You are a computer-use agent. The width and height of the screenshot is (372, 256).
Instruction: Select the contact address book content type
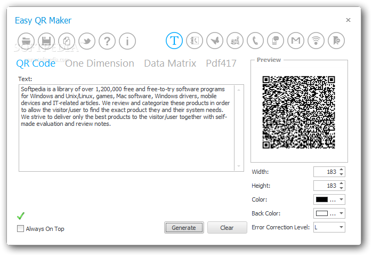195,41
